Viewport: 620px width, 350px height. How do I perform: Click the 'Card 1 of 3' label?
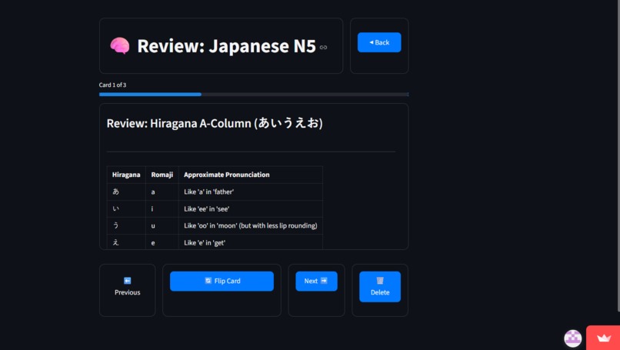[x=112, y=85]
